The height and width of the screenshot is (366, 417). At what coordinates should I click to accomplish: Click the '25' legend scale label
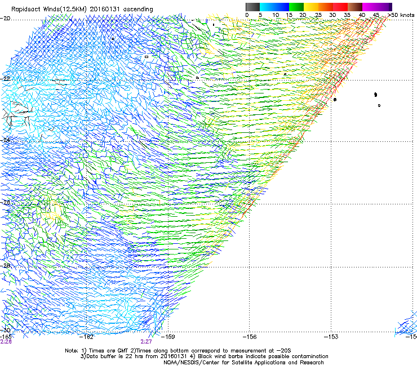[x=318, y=15]
